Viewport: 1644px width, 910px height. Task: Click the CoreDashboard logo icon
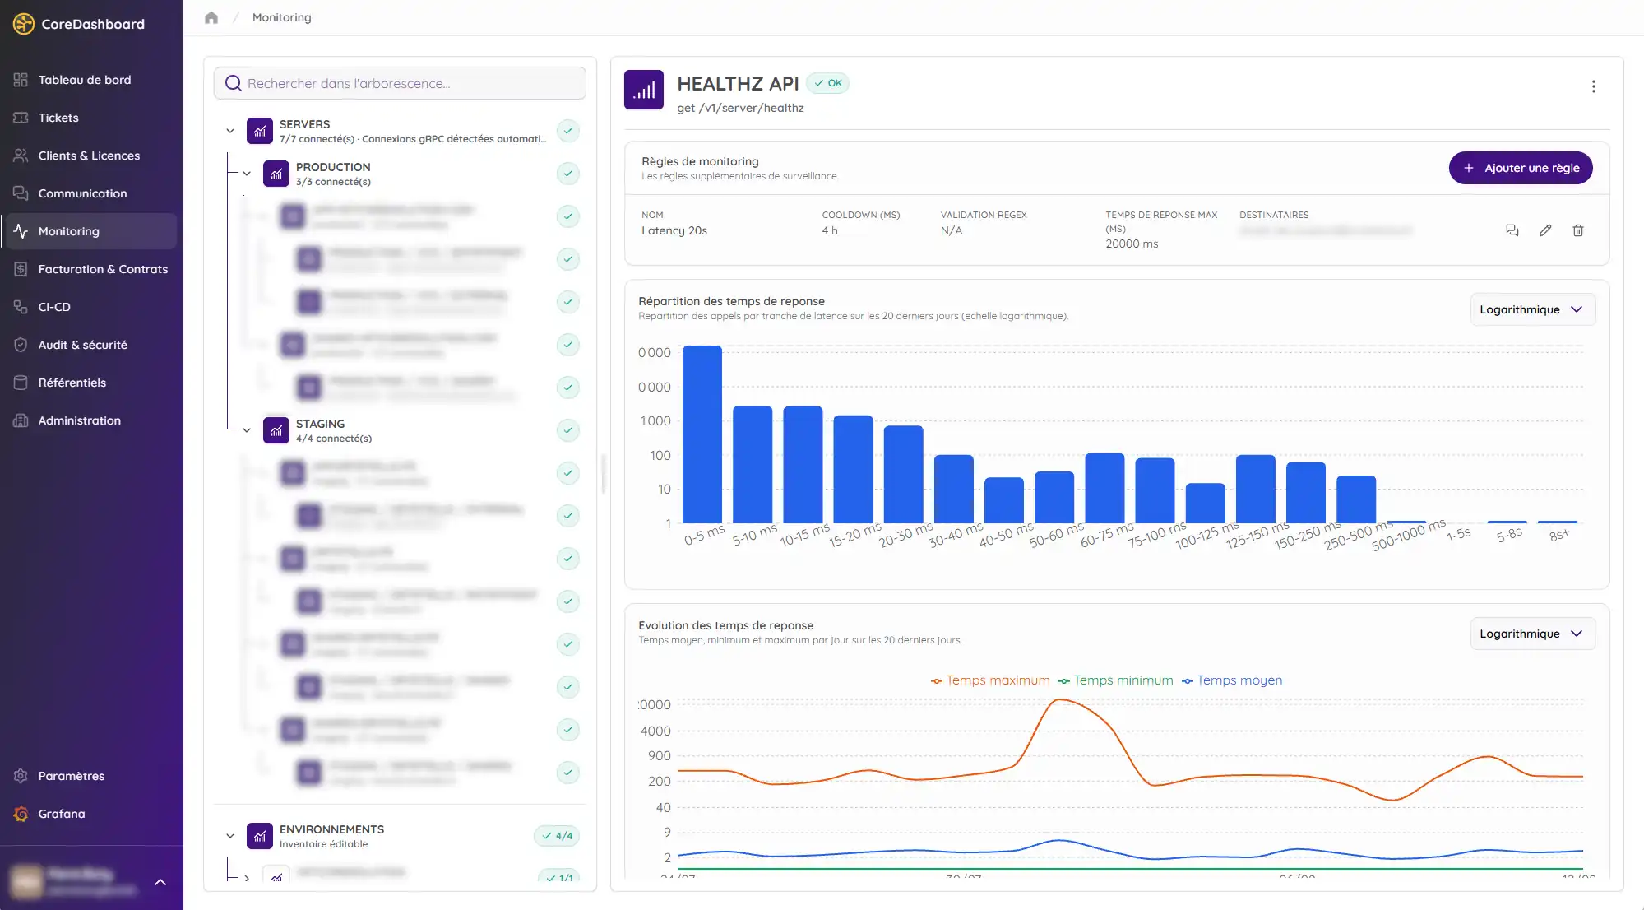click(23, 24)
